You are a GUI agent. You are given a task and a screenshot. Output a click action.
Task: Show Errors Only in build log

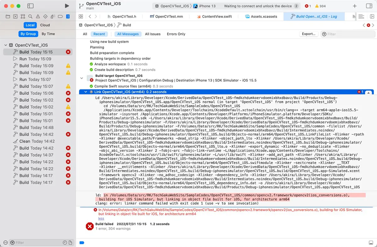click(176, 34)
